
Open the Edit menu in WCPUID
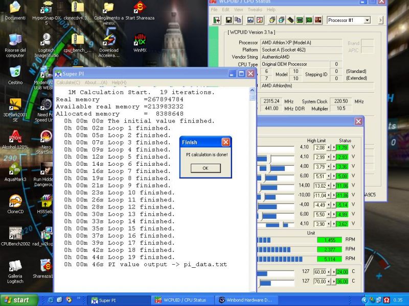[x=225, y=10]
